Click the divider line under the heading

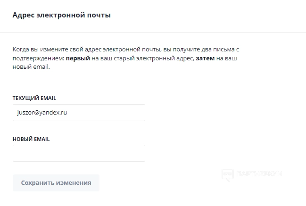click(153, 32)
